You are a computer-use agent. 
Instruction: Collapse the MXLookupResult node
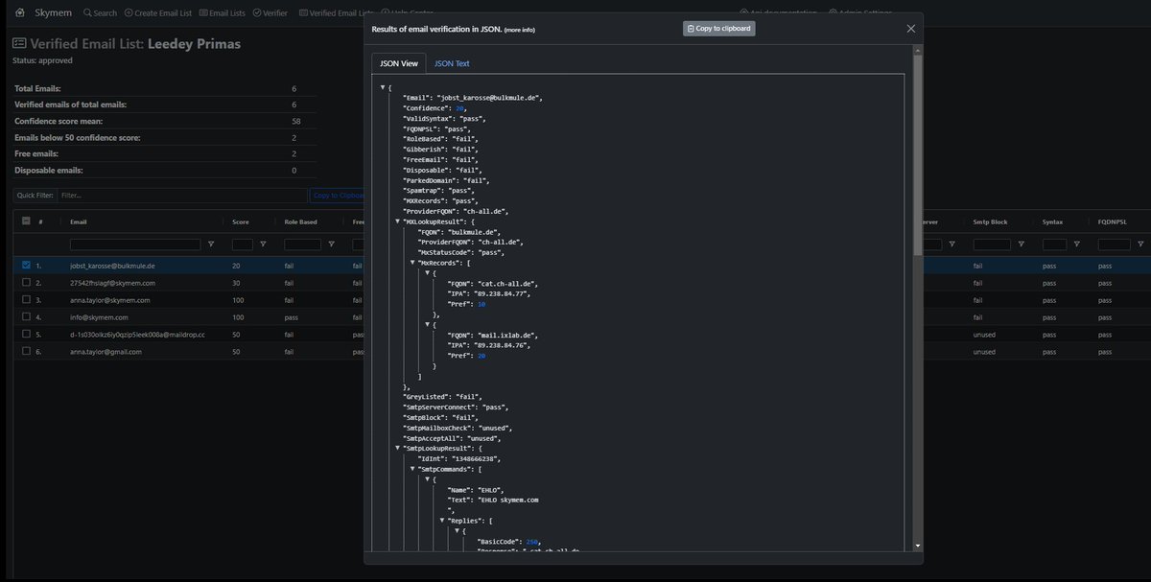[398, 221]
